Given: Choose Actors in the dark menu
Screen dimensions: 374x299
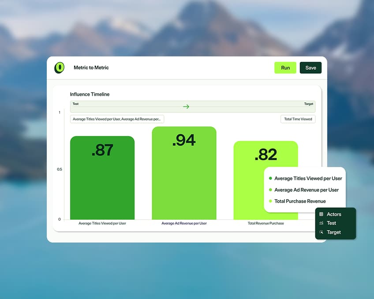Looking at the screenshot, I should 330,214.
